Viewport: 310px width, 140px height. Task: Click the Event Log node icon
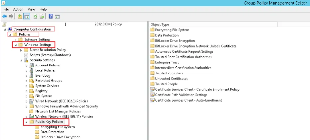click(x=31, y=75)
